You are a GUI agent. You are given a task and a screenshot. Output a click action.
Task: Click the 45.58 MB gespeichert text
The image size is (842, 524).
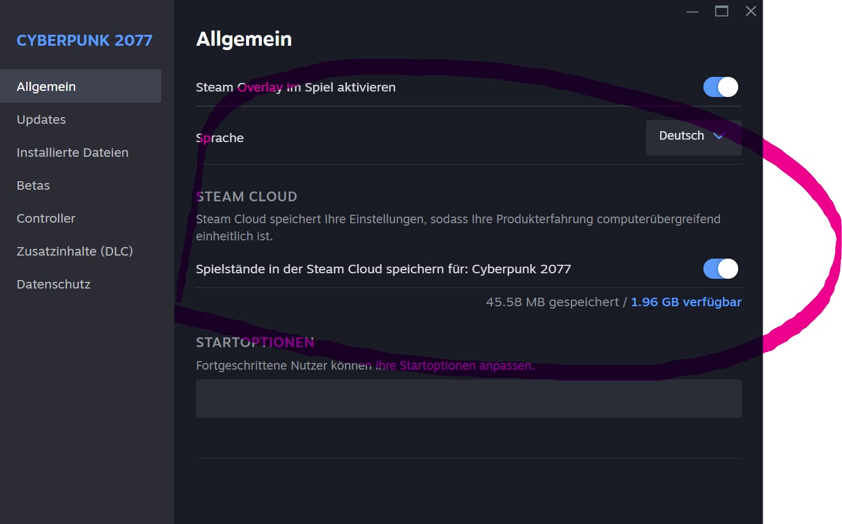point(552,302)
